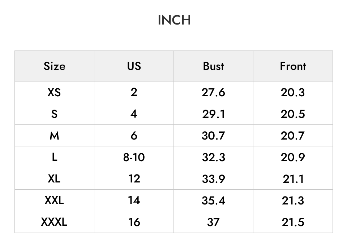Click the Bust column header
Image resolution: width=347 pixels, height=238 pixels.
[213, 66]
